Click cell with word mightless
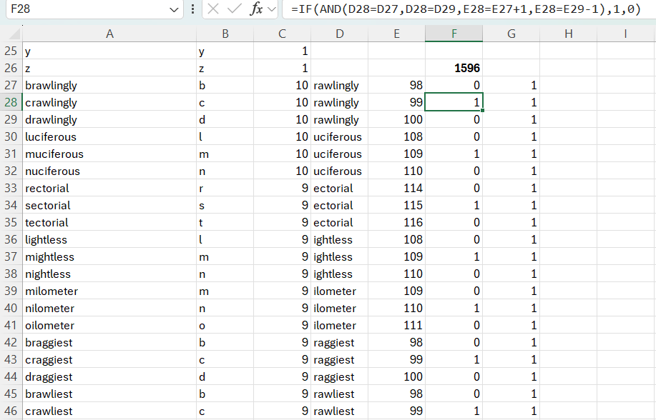 point(109,256)
